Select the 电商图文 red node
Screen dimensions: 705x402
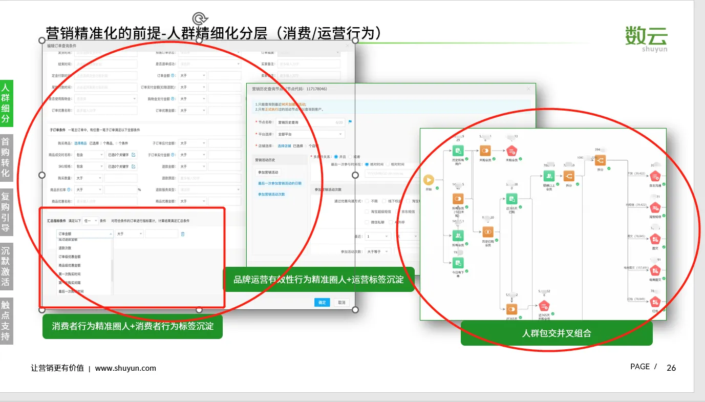tap(655, 270)
